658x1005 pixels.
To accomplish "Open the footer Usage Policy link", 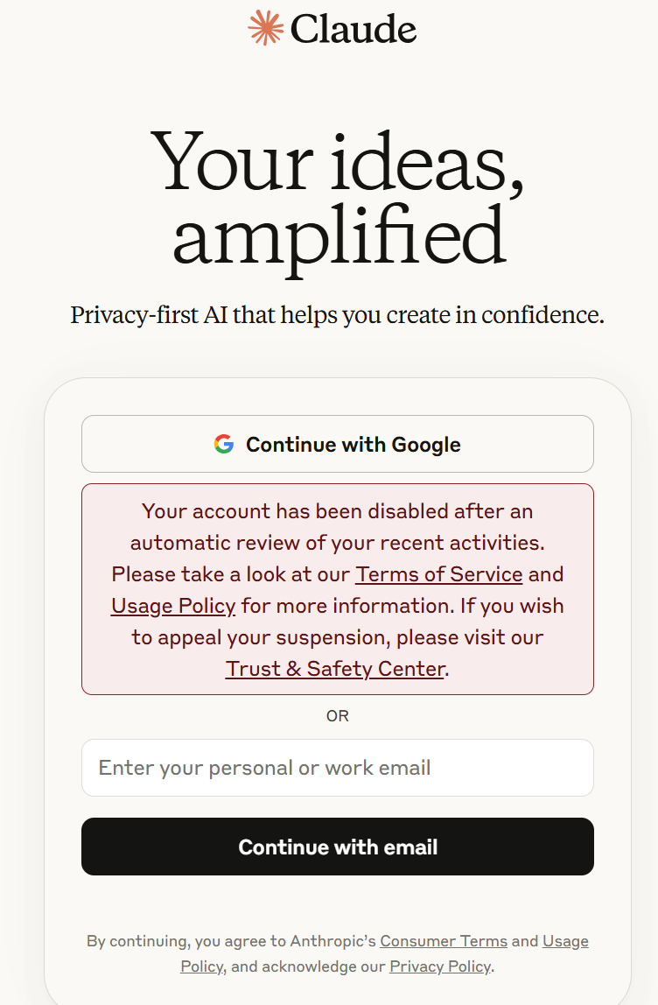I will click(x=384, y=953).
